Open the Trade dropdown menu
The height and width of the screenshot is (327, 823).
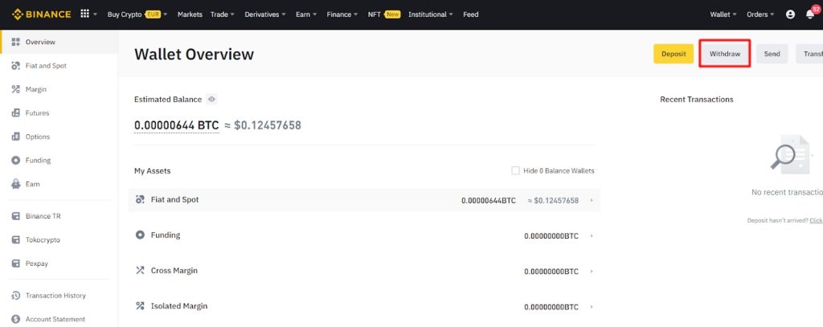click(223, 14)
